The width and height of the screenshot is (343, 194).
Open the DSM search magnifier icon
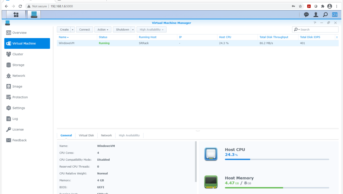(325, 15)
